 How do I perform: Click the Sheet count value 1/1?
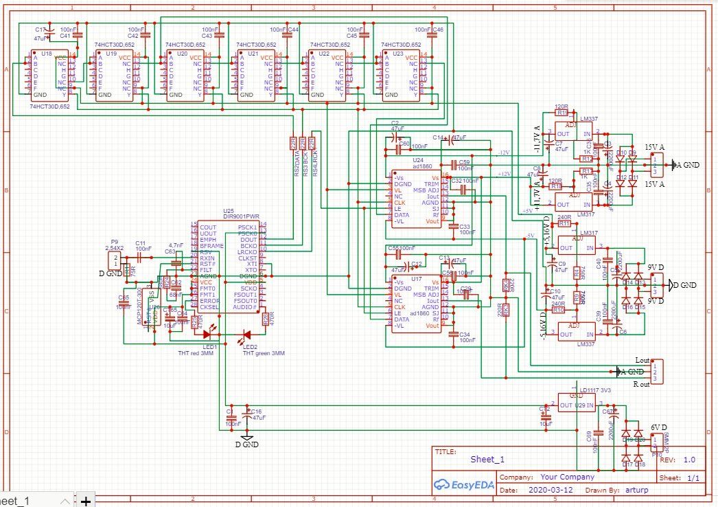click(x=693, y=478)
